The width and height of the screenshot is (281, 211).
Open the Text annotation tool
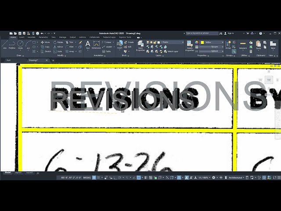pyautogui.click(x=88, y=45)
